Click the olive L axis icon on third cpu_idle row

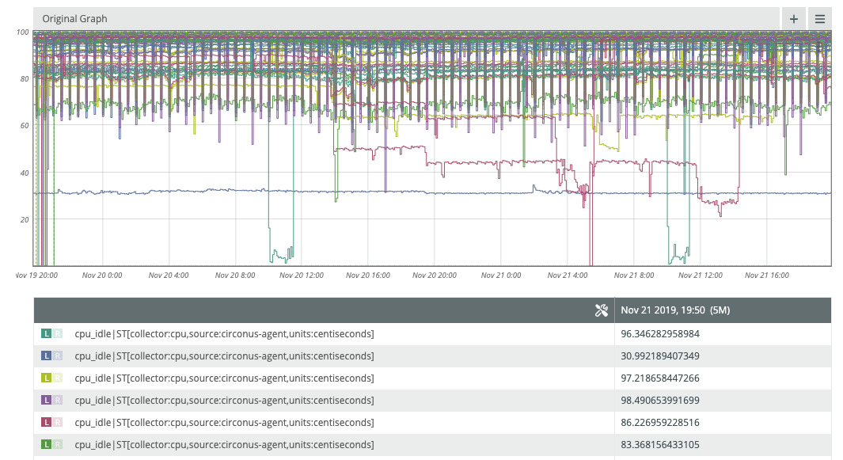click(x=46, y=378)
